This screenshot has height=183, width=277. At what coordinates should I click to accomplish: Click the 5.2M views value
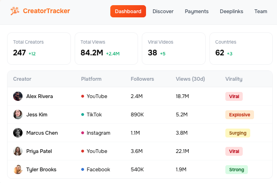coord(182,114)
